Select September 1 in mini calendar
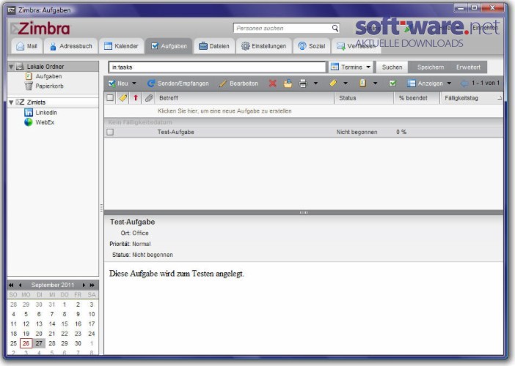This screenshot has height=366, width=515. [x=65, y=305]
